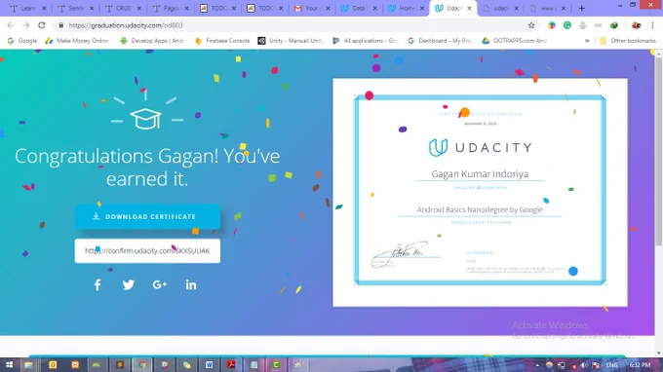663x372 pixels.
Task: Open Adobe Acrobat from taskbar
Action: coord(231,365)
